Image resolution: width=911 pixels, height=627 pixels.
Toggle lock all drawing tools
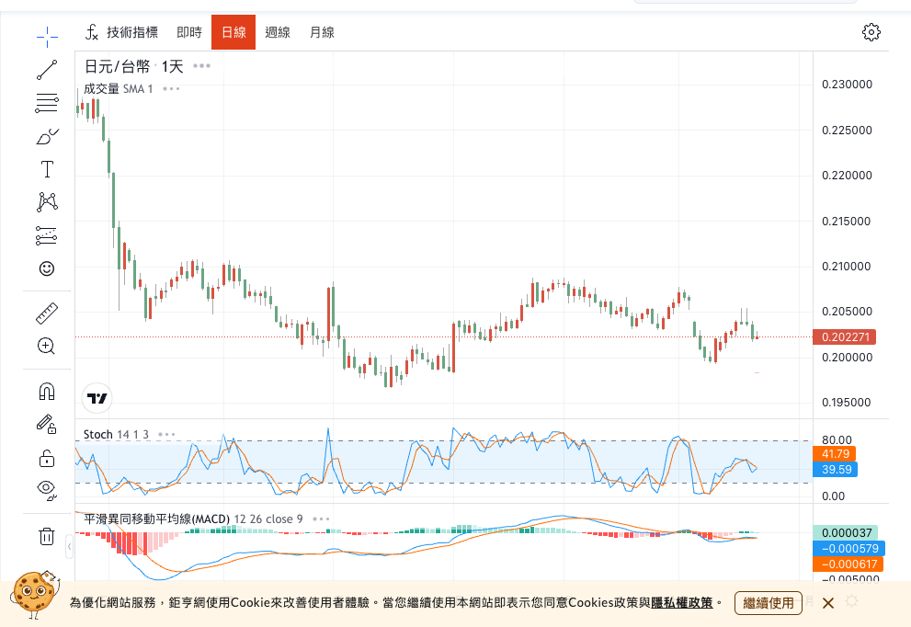(47, 458)
